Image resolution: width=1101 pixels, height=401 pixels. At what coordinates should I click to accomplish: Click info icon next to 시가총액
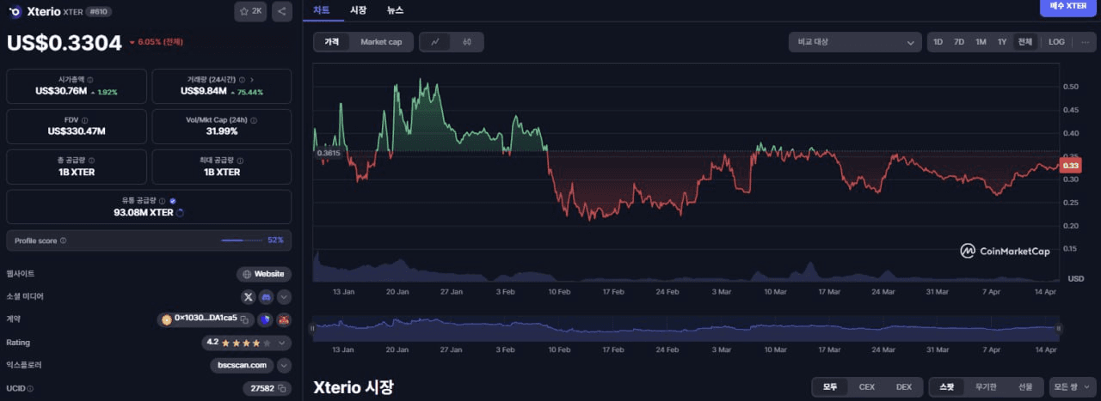coord(90,79)
